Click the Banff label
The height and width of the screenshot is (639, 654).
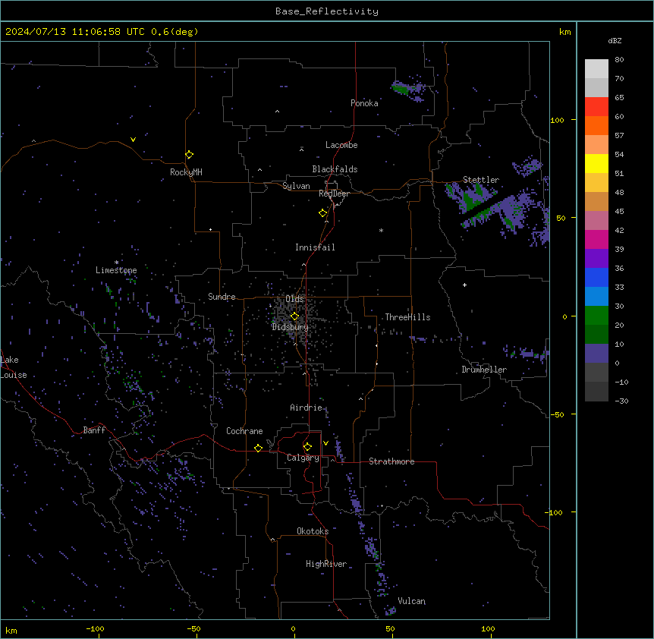click(x=94, y=430)
